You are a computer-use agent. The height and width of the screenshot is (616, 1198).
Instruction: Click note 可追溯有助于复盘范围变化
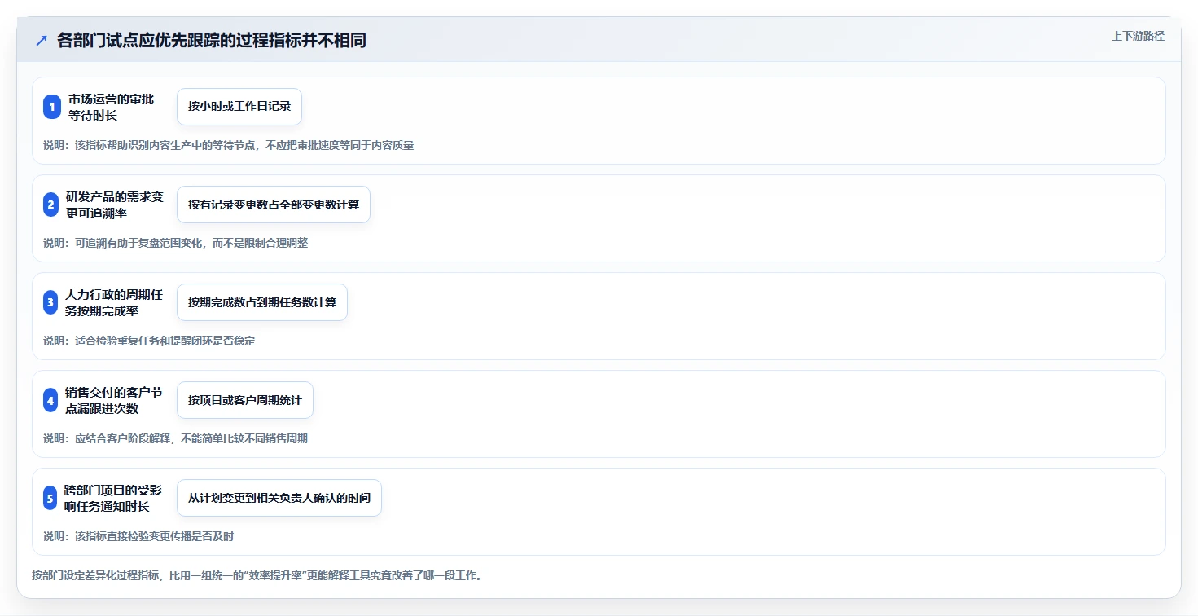pyautogui.click(x=175, y=243)
